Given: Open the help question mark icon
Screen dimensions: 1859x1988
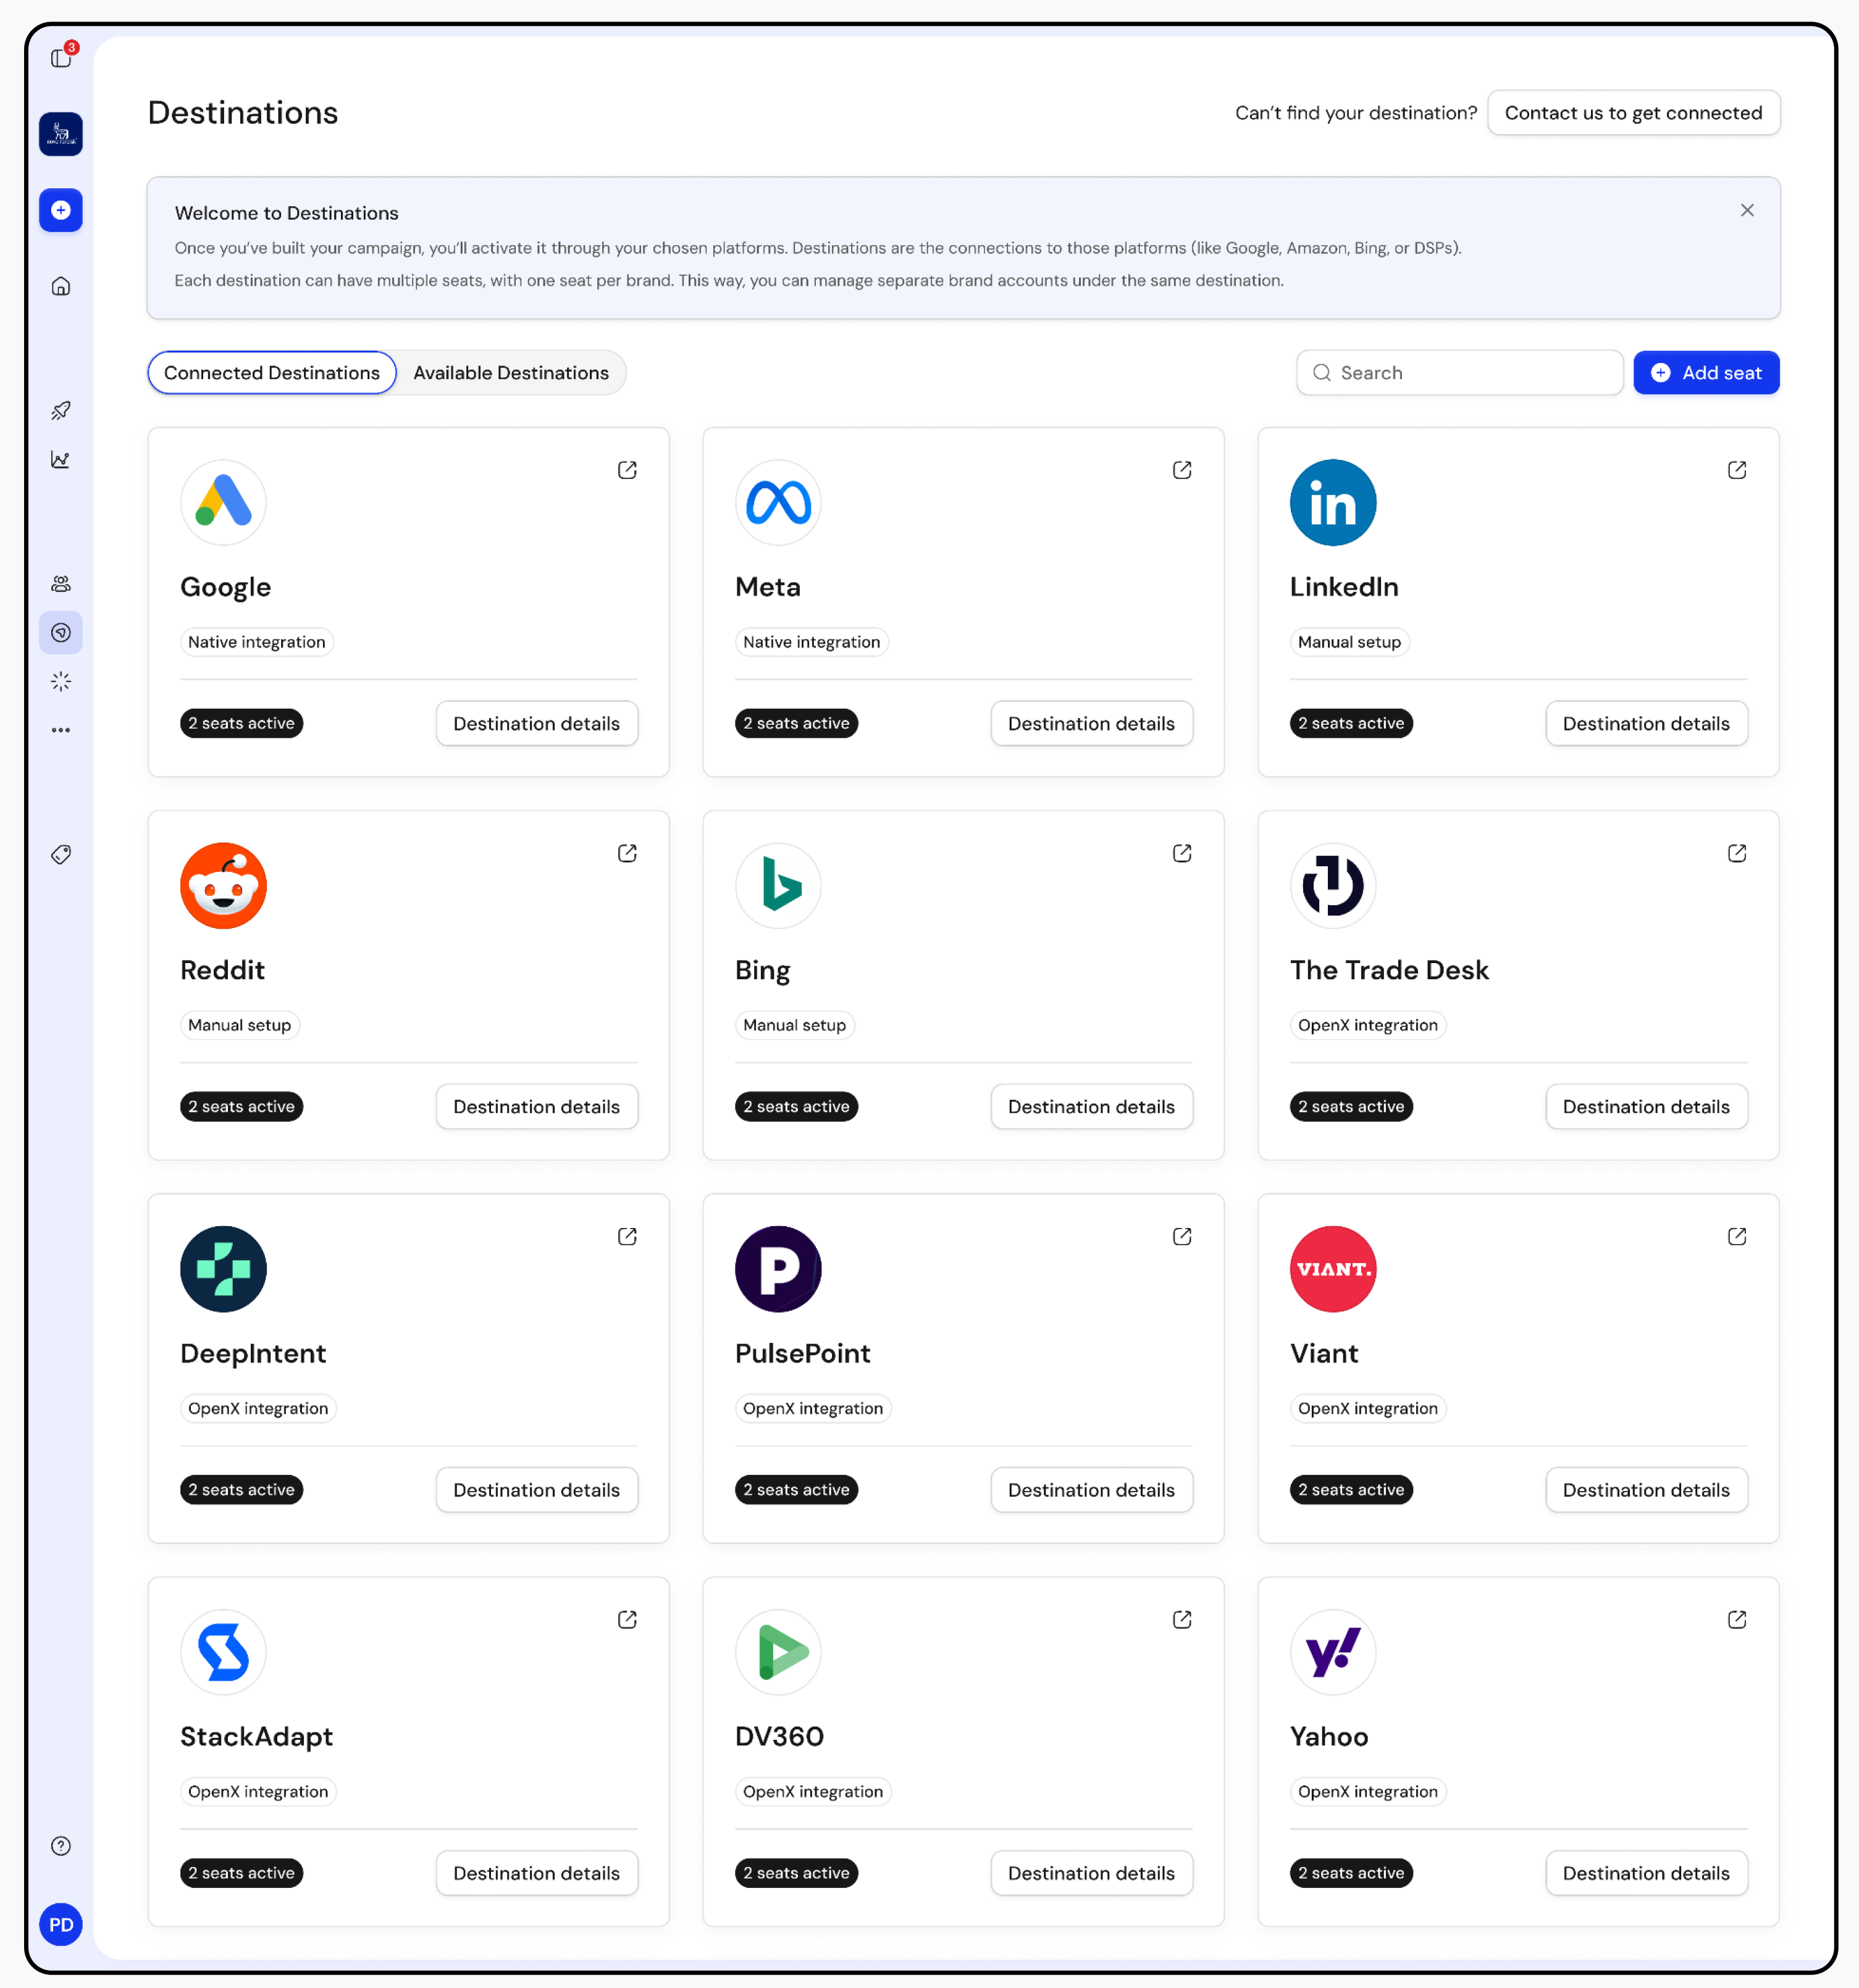Looking at the screenshot, I should click(61, 1846).
